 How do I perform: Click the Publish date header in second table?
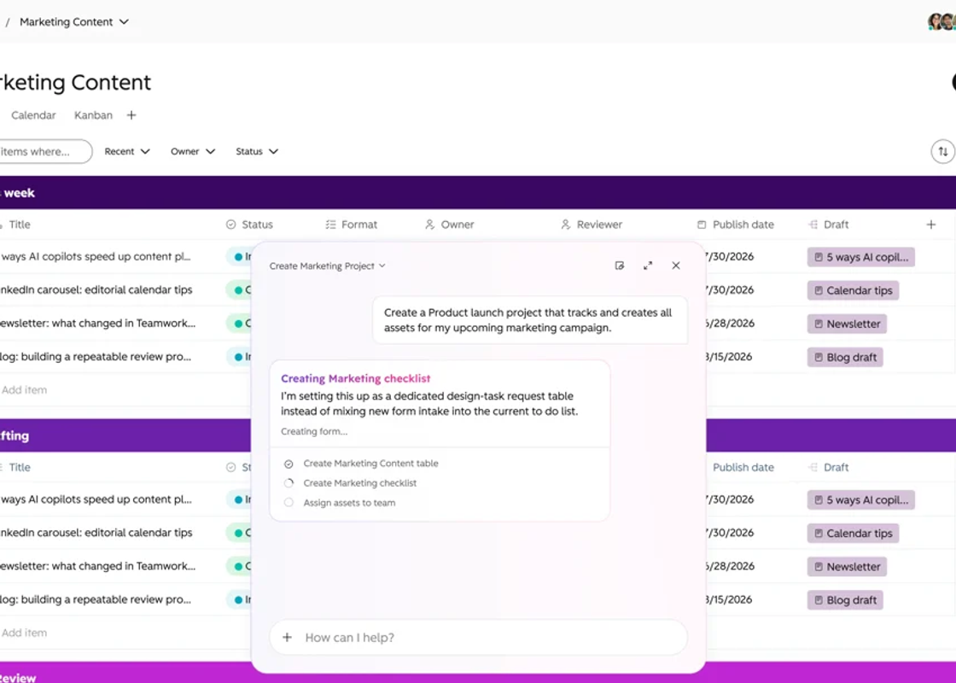pos(743,467)
